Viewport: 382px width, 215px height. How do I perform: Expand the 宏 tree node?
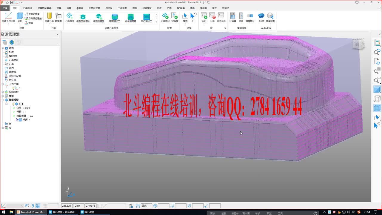tap(3, 128)
